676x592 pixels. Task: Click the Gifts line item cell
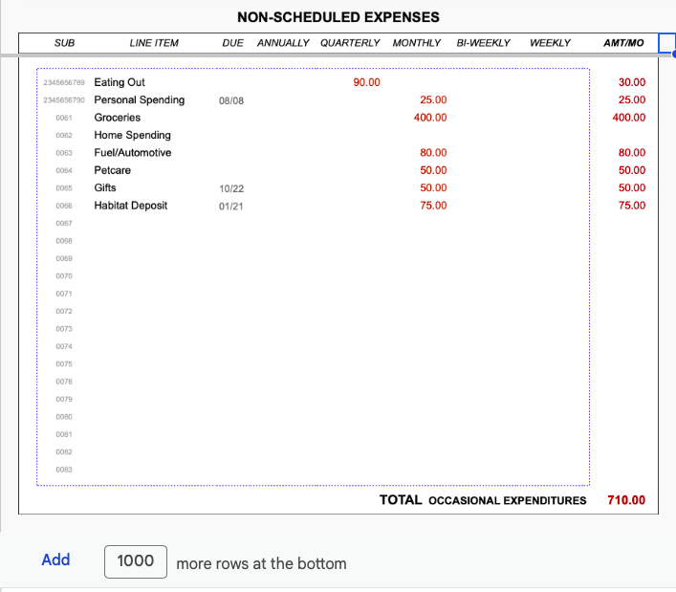coord(105,188)
